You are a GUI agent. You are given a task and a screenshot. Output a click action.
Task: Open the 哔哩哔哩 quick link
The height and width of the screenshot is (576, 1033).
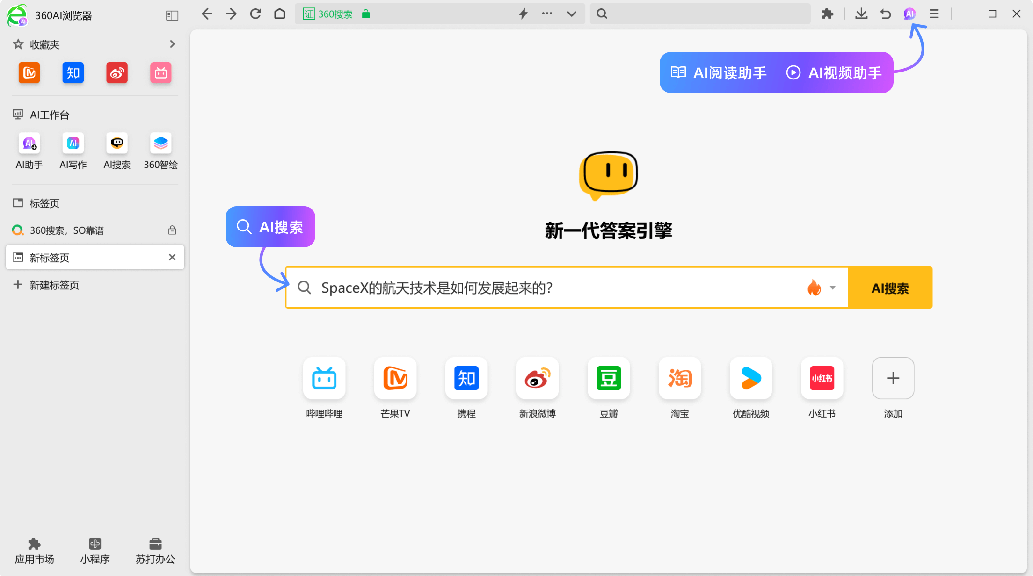[x=324, y=379]
